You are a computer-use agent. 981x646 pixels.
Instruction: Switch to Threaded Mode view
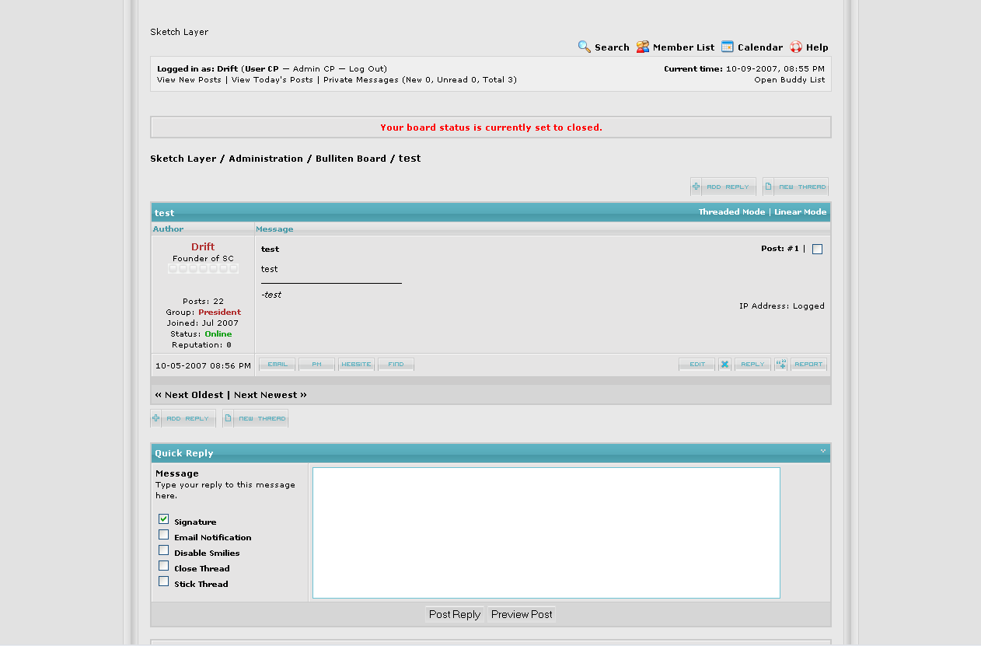[x=731, y=212]
